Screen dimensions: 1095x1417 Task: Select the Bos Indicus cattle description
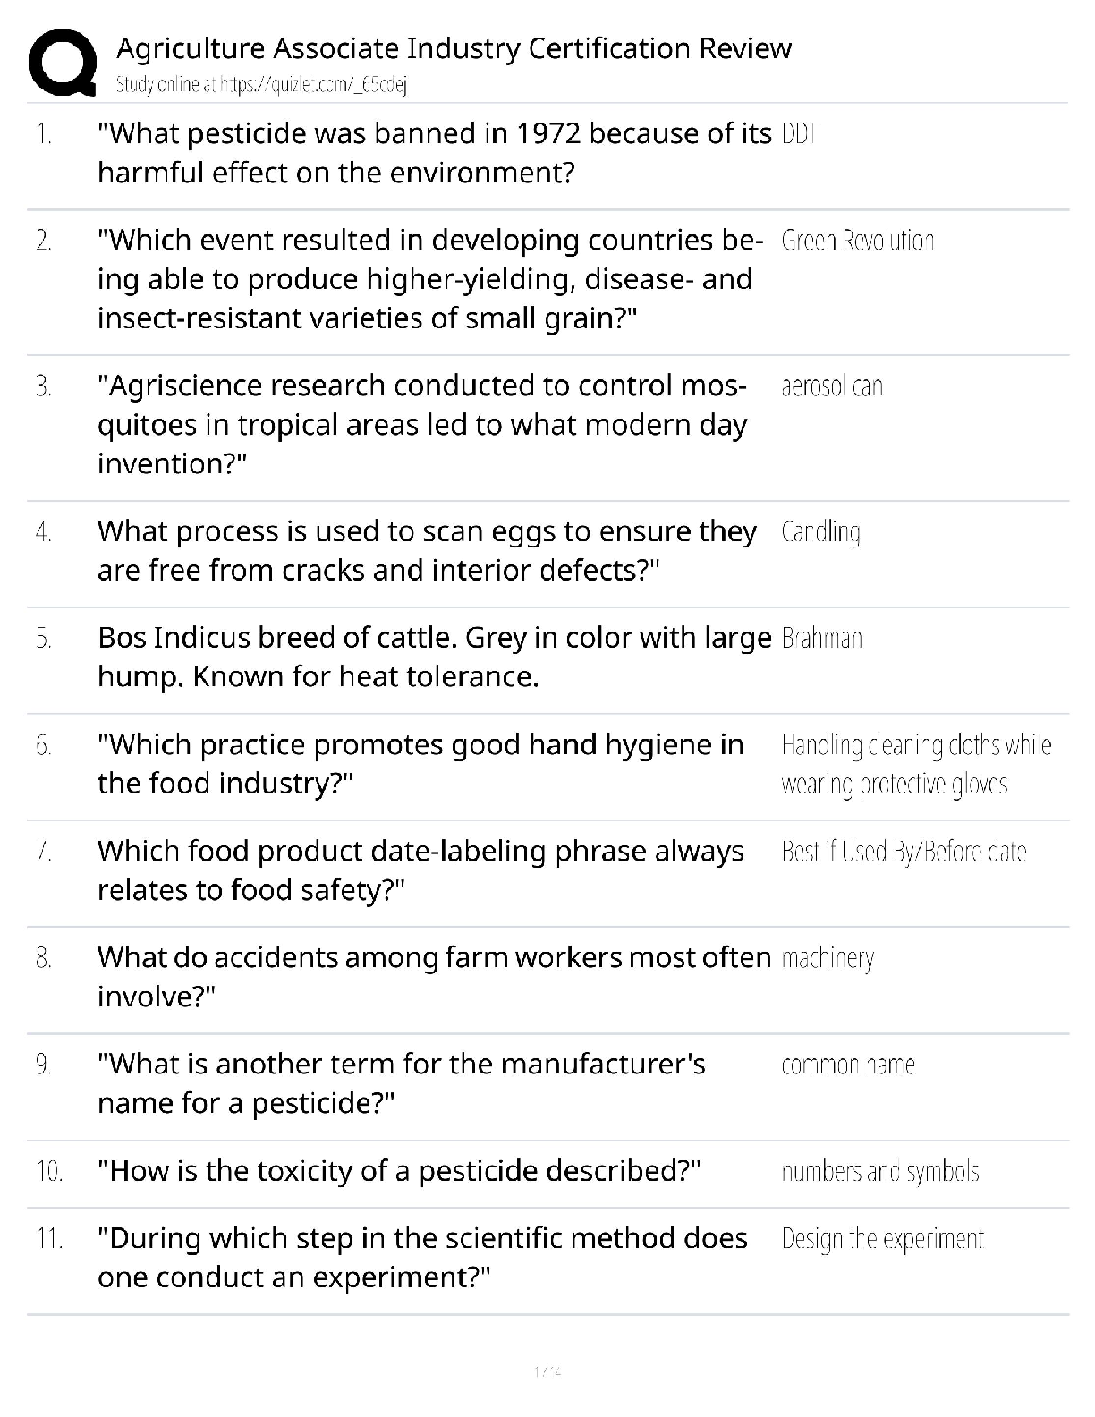click(x=434, y=657)
